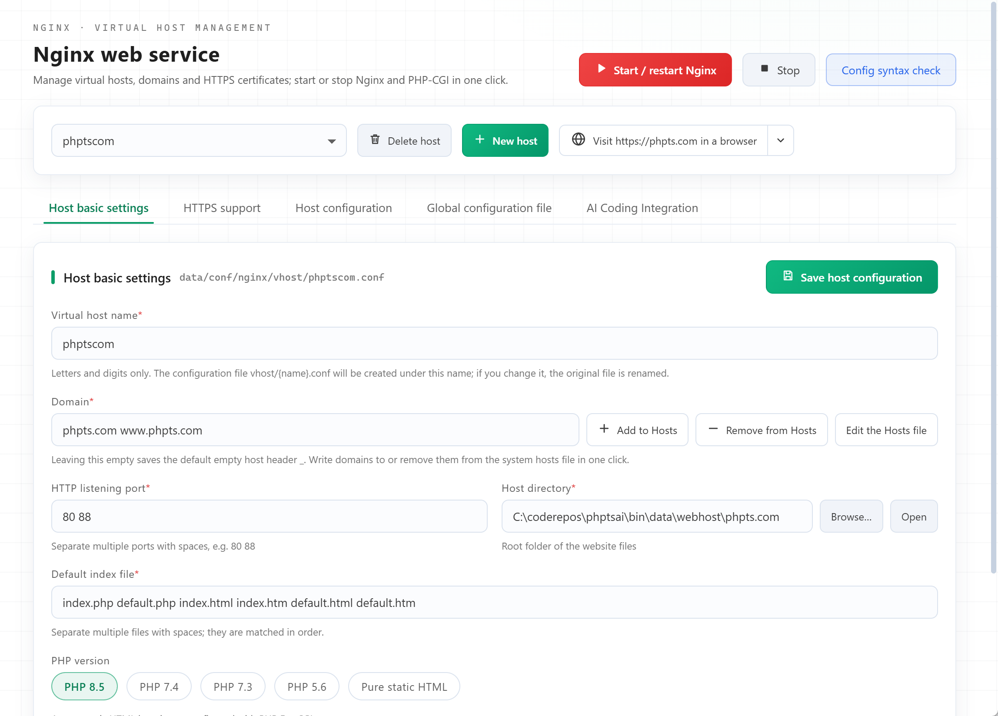Visit https://phpts.com in a browser

(x=664, y=141)
